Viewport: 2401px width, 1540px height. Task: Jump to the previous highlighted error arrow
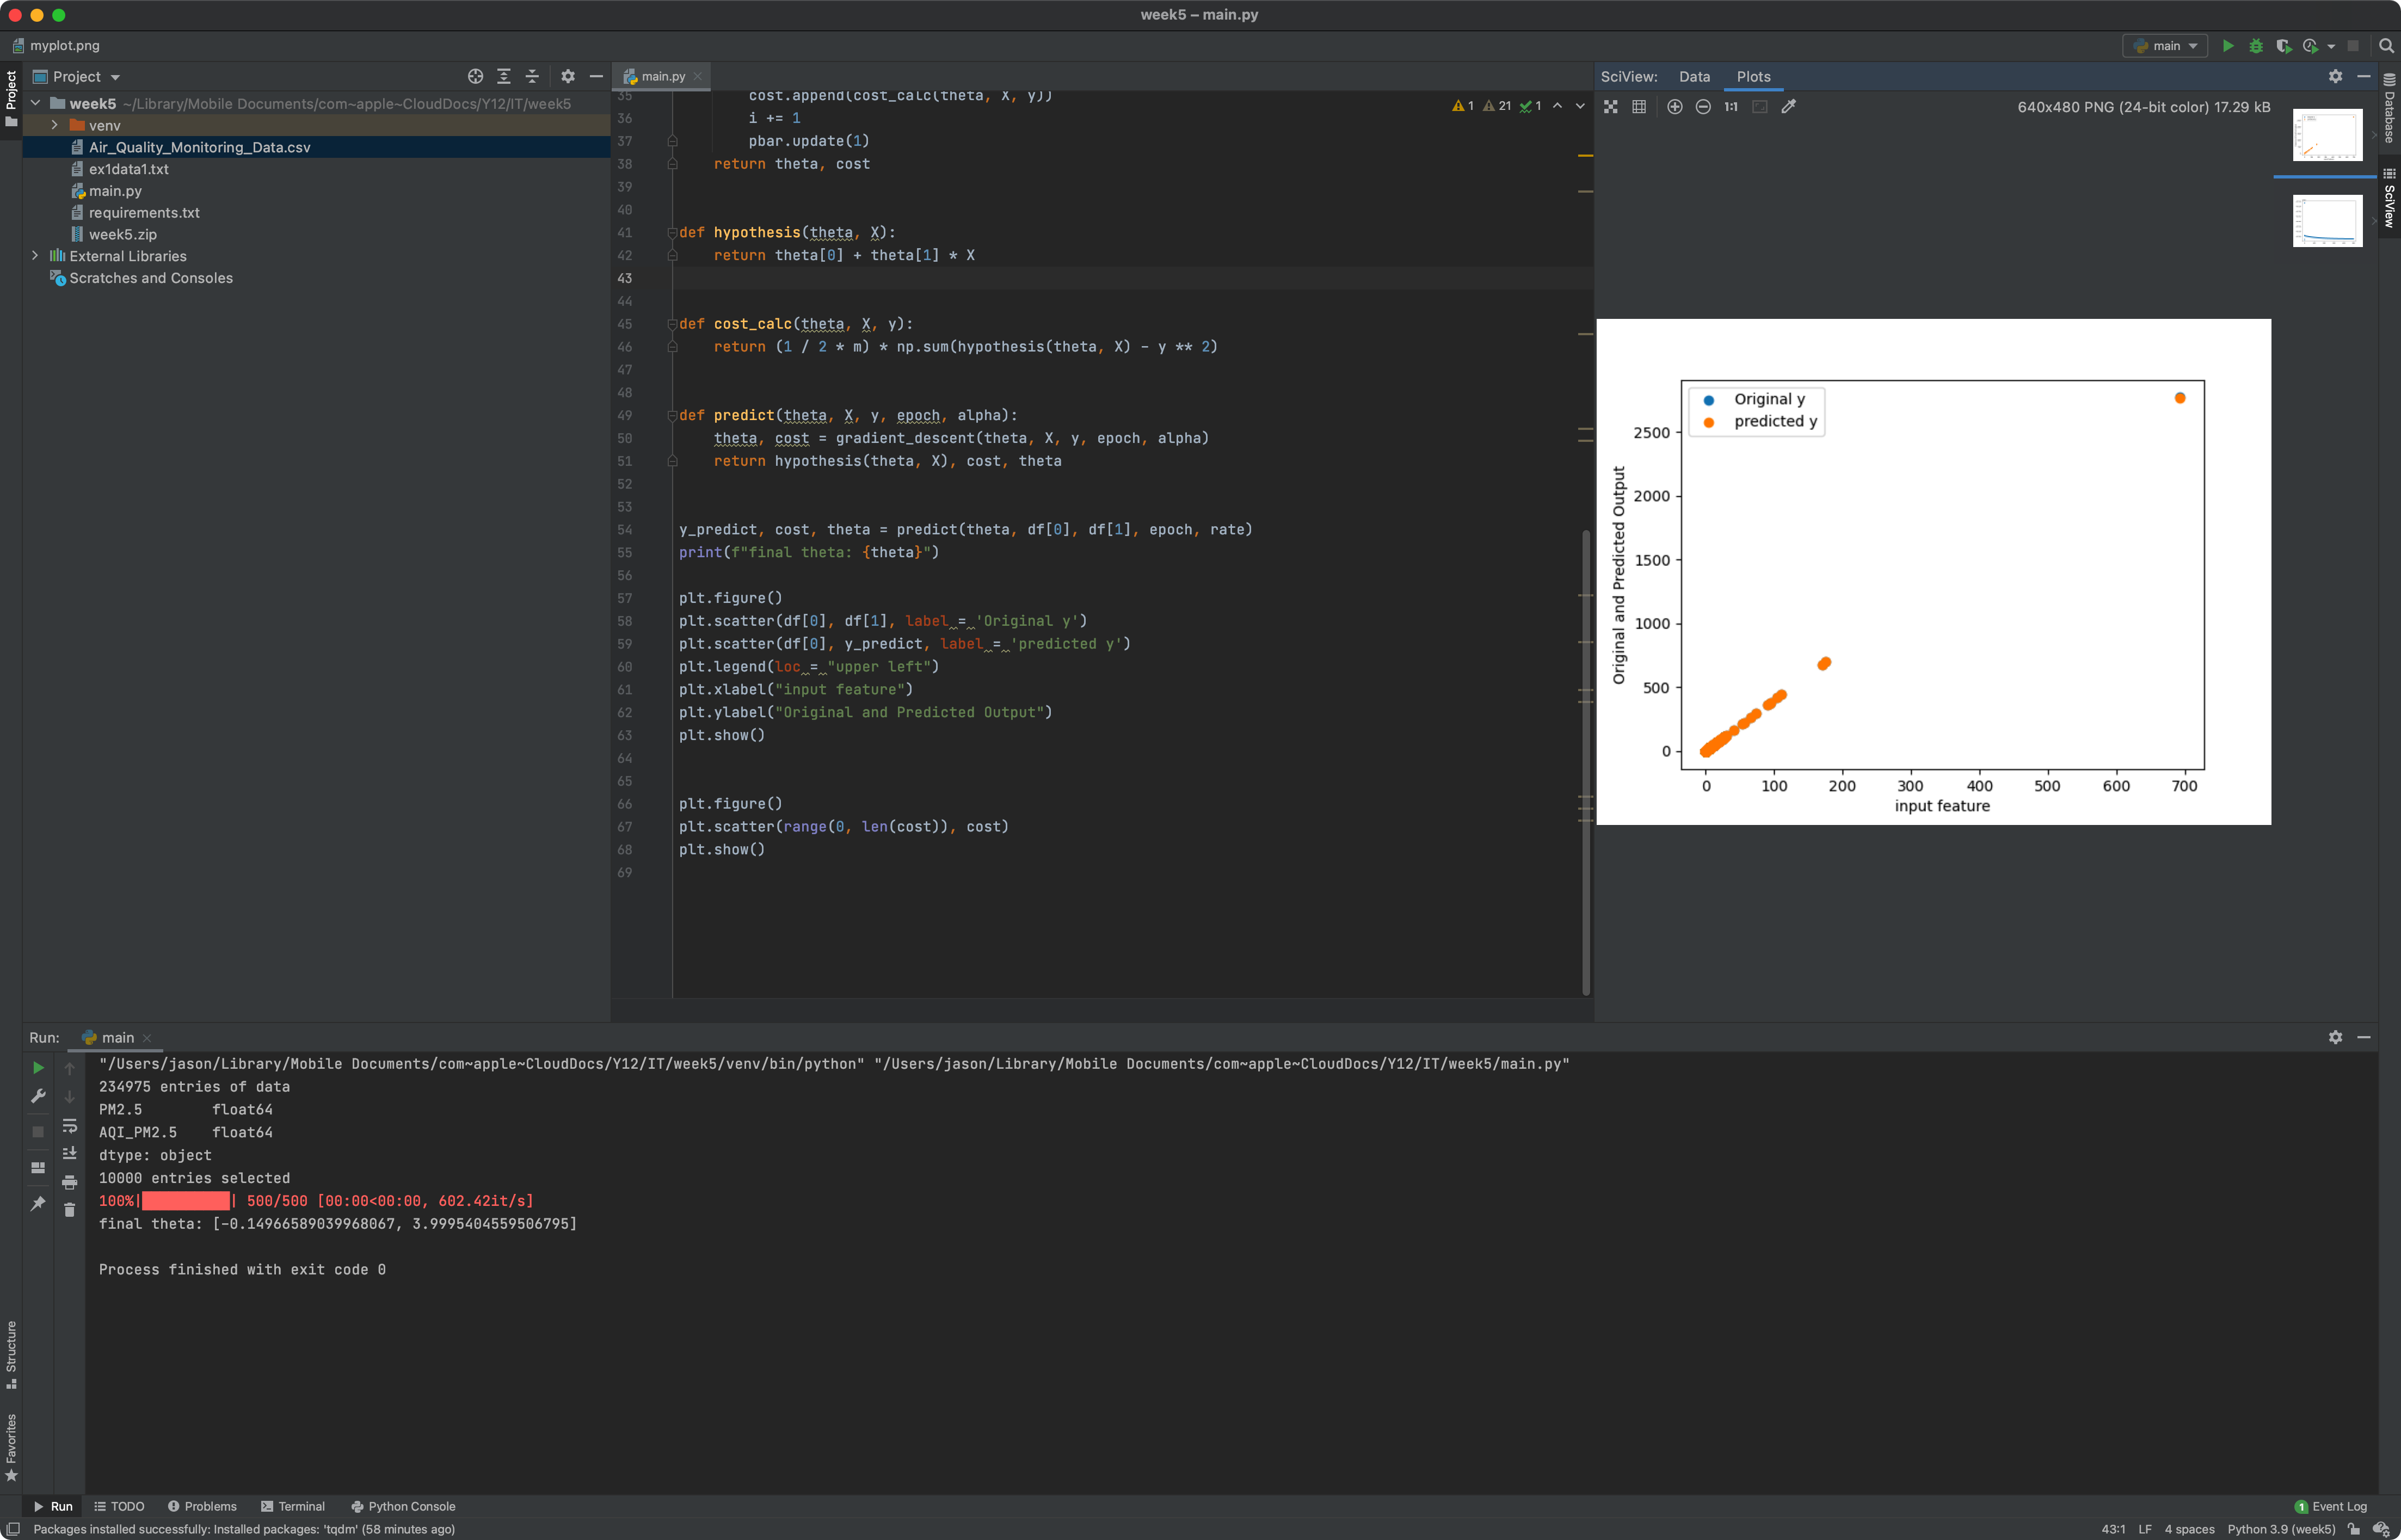click(1557, 106)
